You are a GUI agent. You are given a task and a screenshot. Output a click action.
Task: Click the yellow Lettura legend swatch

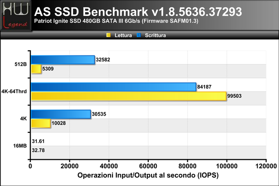pos(108,35)
